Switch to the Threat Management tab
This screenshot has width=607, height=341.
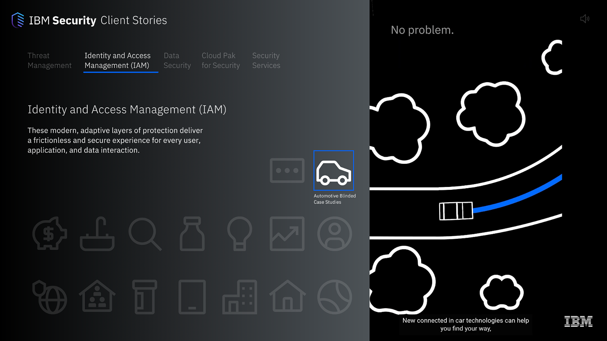pyautogui.click(x=49, y=61)
